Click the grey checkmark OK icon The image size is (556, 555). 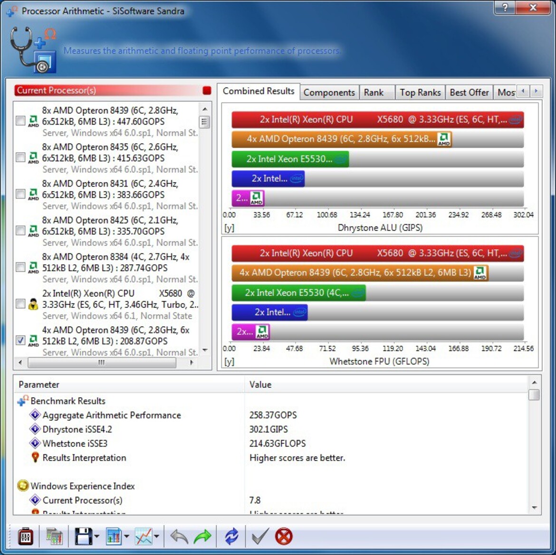(259, 536)
